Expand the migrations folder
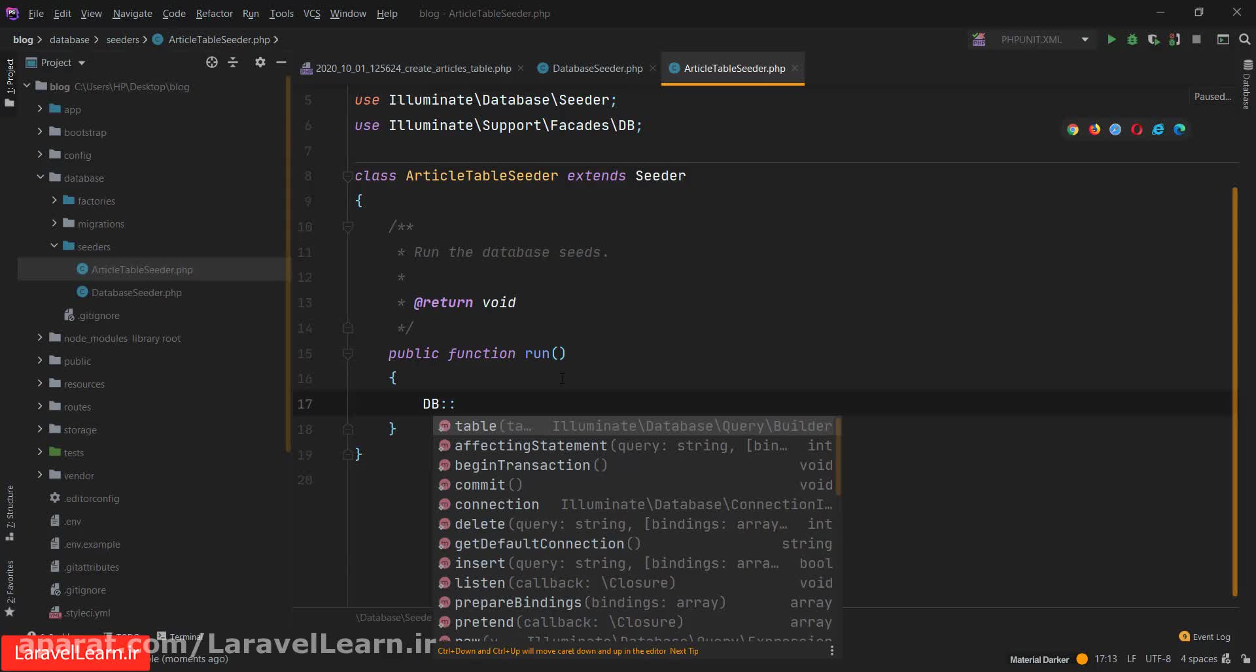This screenshot has height=672, width=1256. click(x=54, y=224)
